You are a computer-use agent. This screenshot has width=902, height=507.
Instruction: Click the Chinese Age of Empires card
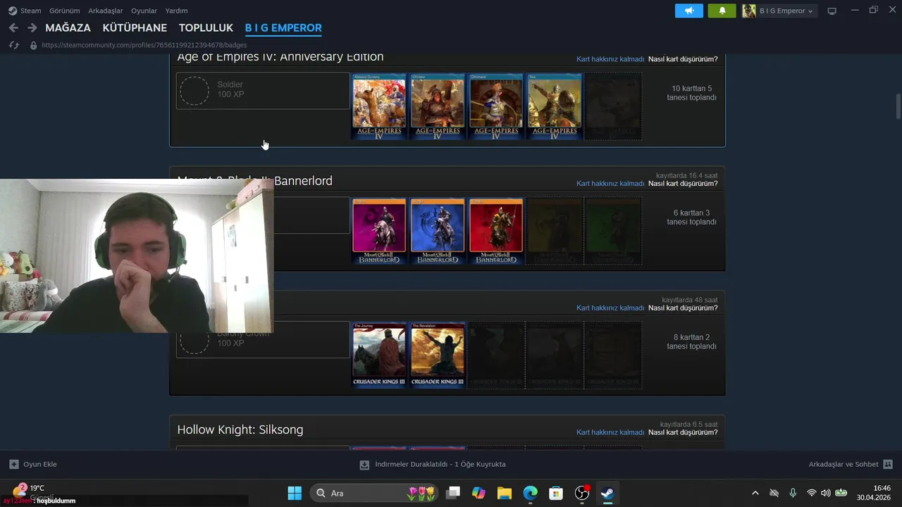pos(438,106)
